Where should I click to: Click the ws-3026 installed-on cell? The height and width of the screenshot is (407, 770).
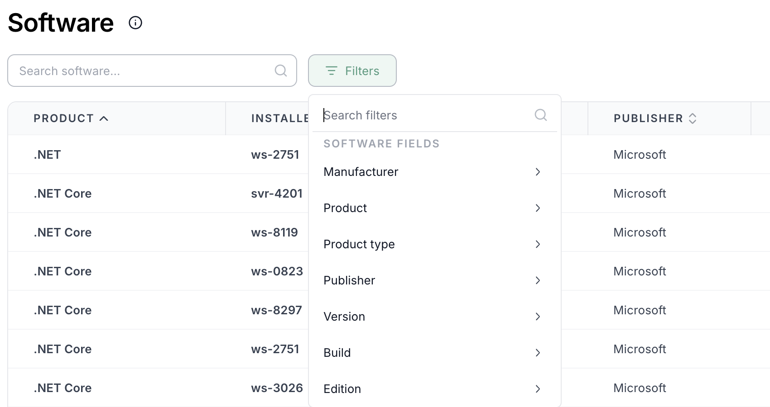pos(277,388)
